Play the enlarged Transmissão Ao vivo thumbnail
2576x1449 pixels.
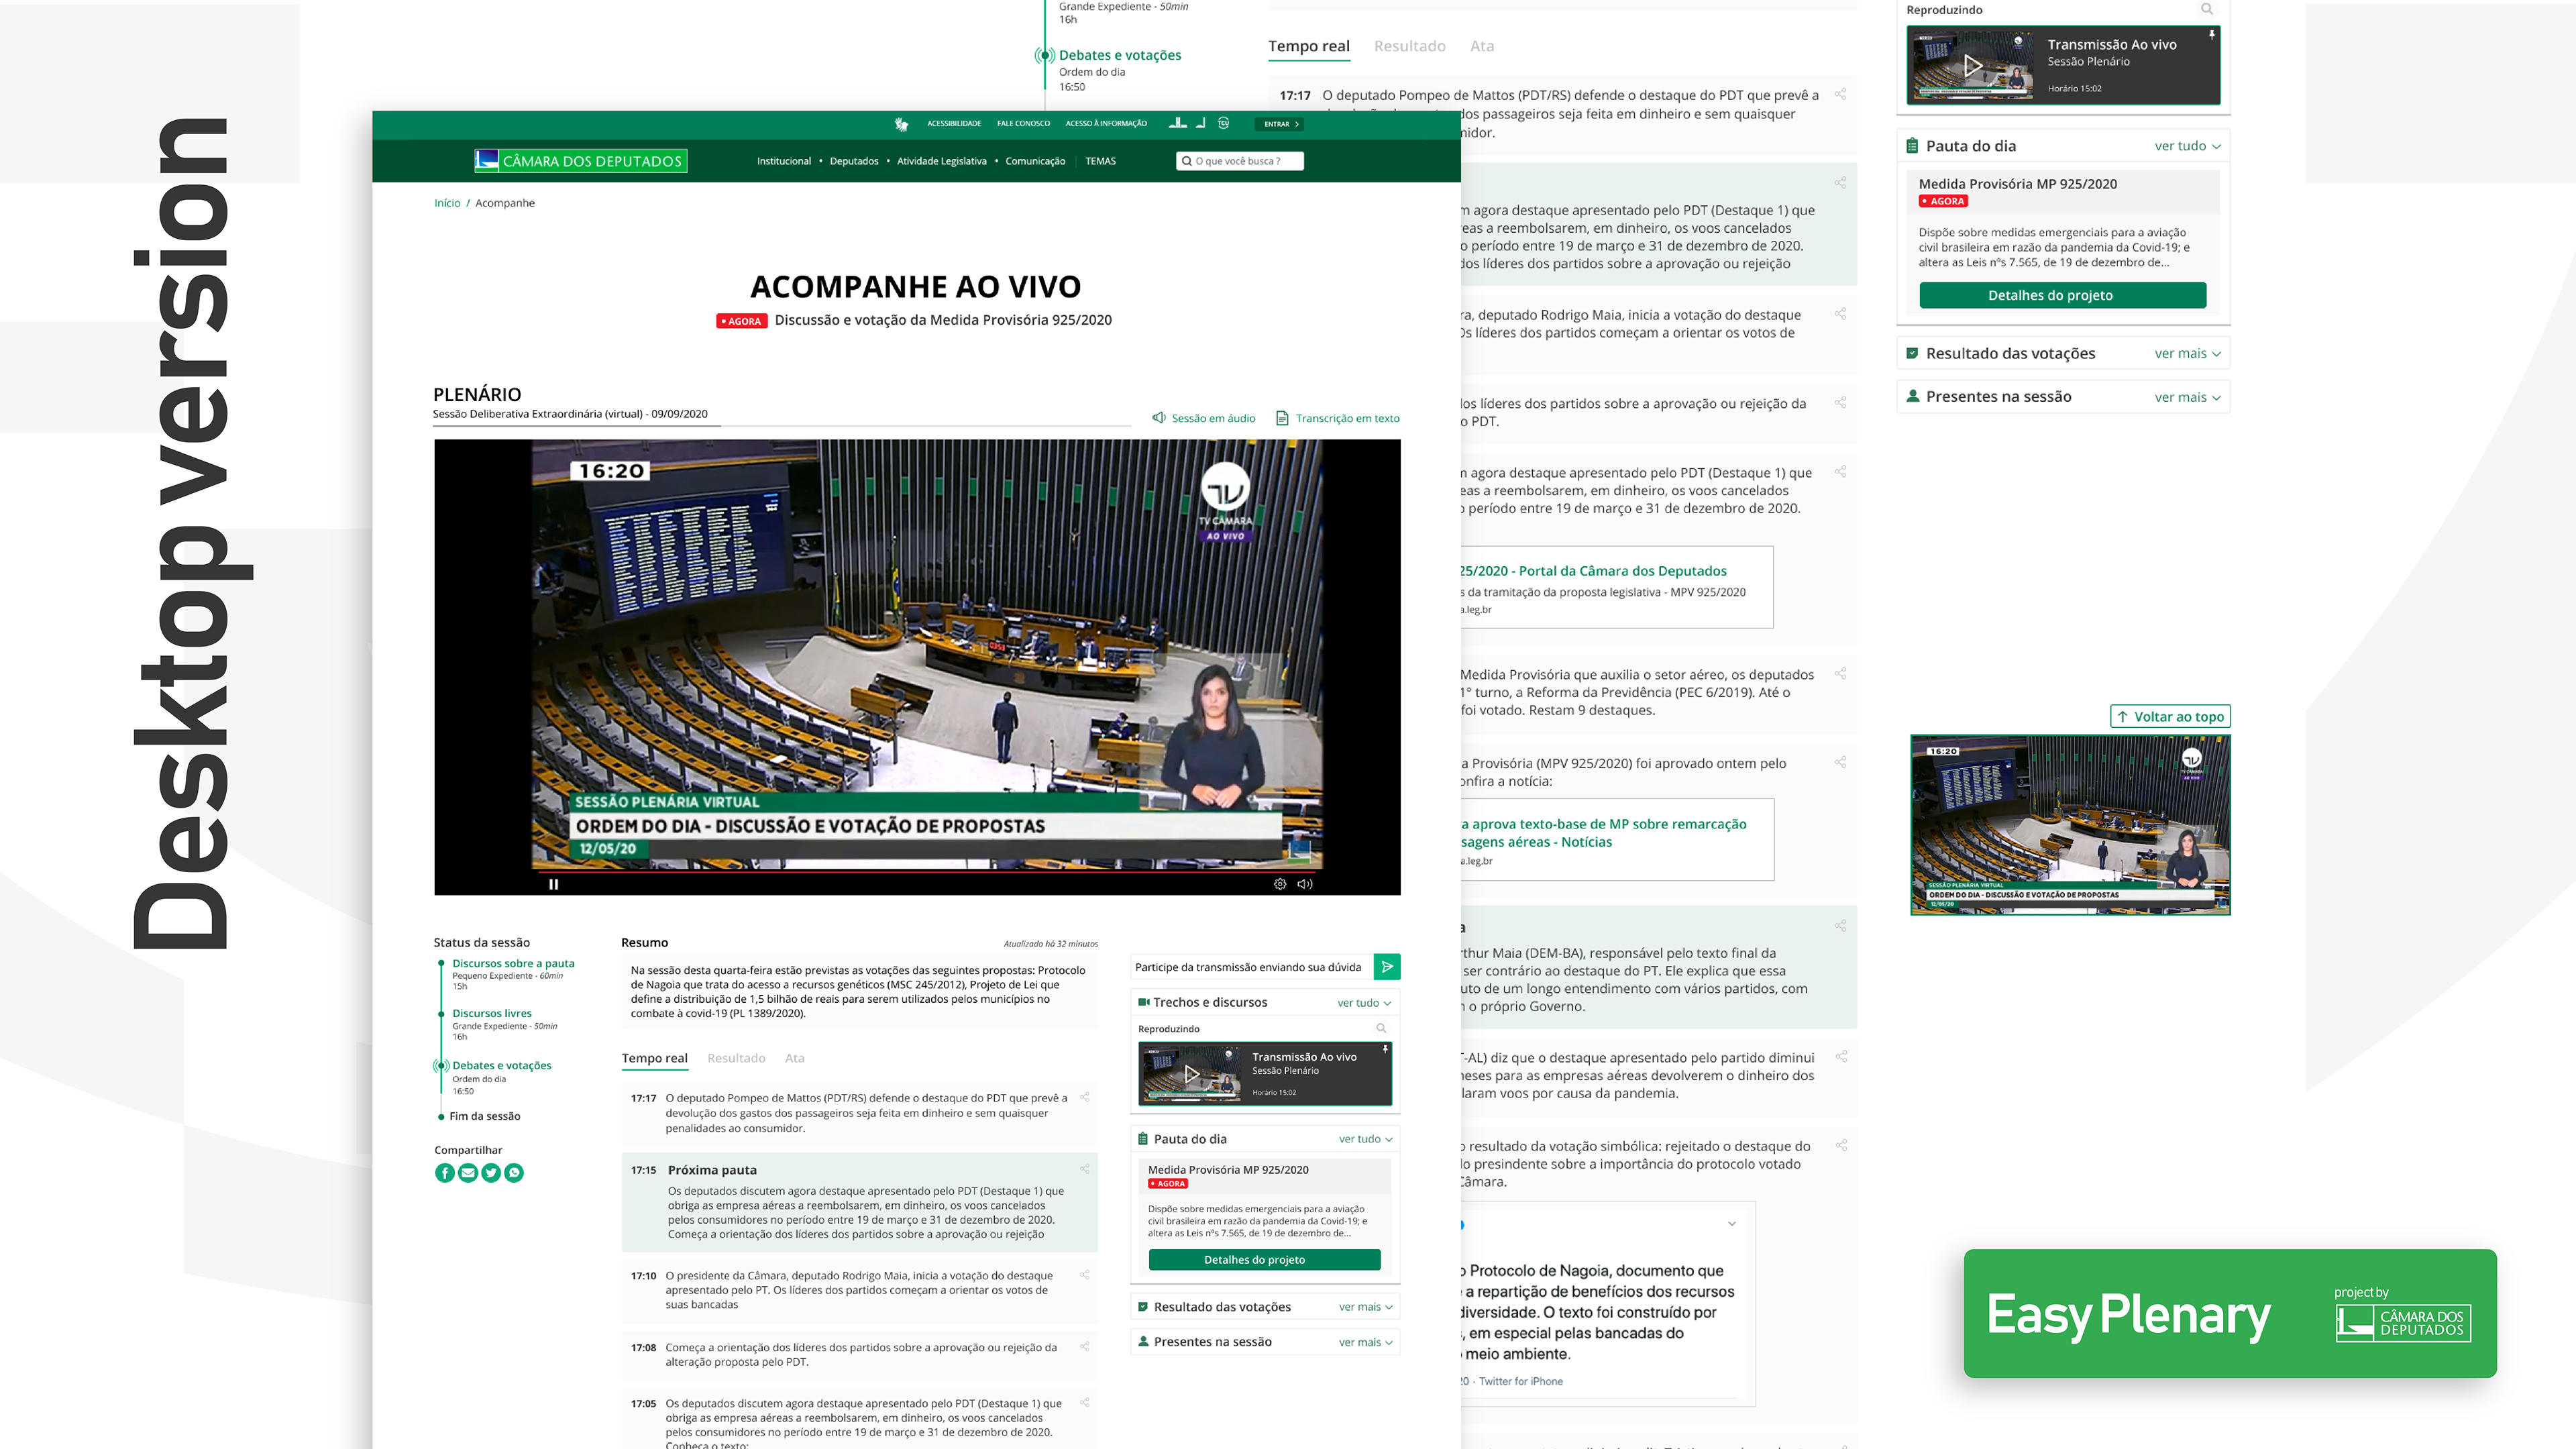(1972, 66)
